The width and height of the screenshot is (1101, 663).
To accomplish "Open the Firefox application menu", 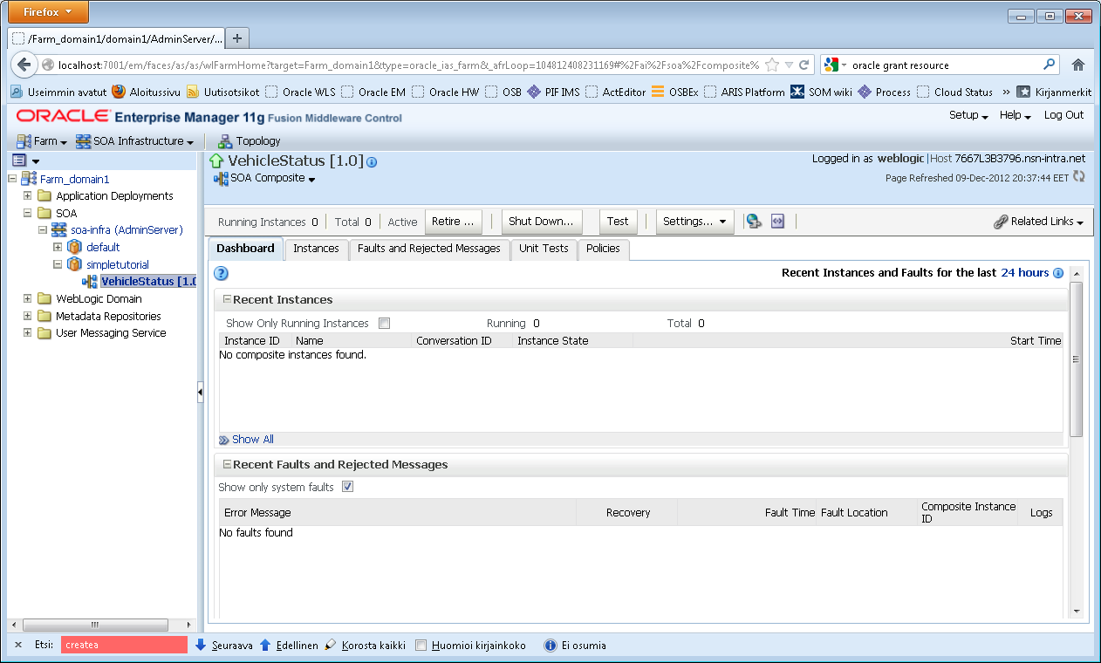I will [x=49, y=12].
